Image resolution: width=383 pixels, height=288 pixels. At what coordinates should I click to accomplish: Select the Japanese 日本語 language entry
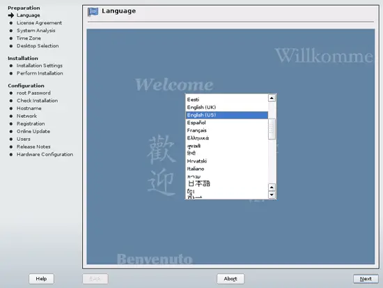pyautogui.click(x=227, y=183)
